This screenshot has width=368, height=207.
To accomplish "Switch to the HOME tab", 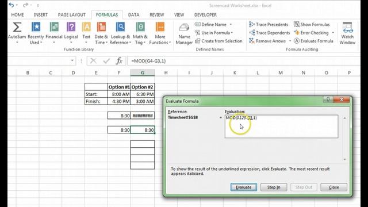I will coord(18,15).
